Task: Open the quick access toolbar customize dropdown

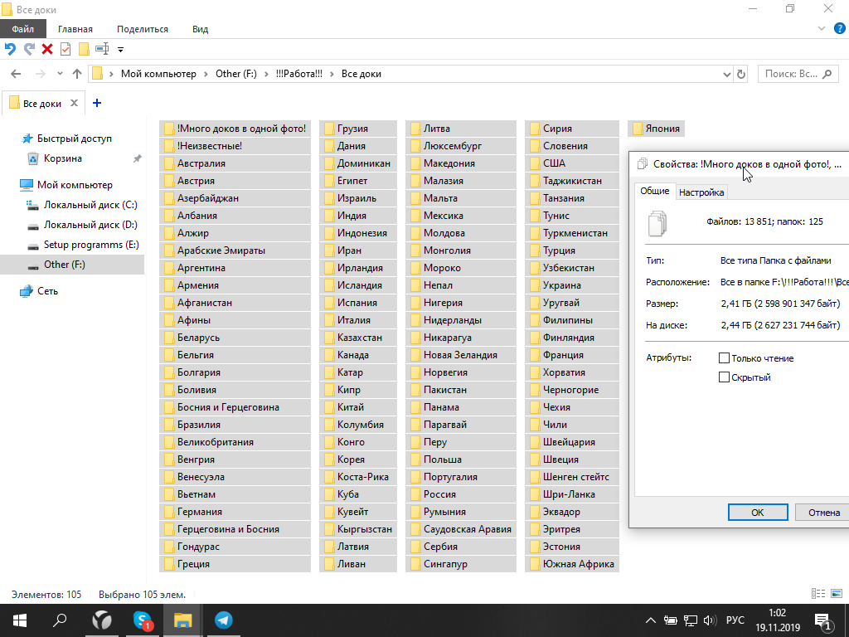Action: 121,50
